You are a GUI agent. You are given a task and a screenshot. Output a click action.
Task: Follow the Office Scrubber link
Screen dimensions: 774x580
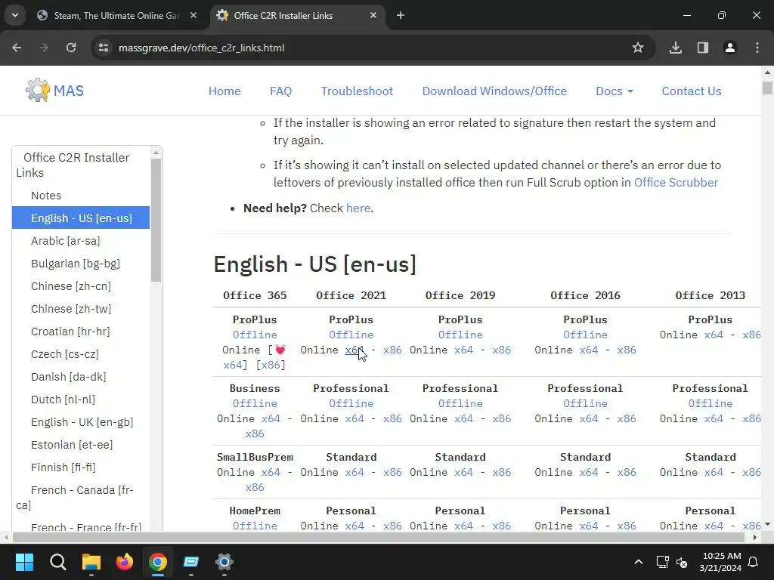[x=676, y=183]
